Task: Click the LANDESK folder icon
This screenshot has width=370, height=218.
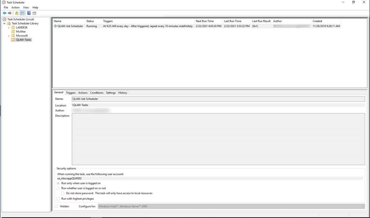Action: [x=13, y=27]
